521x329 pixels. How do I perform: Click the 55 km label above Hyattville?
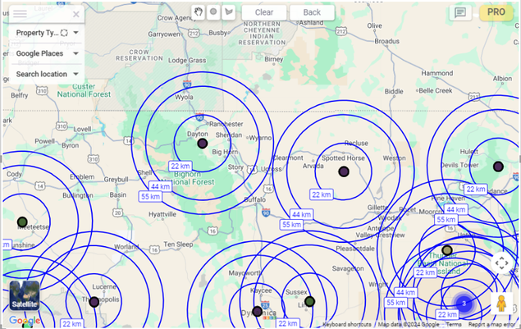(150, 196)
